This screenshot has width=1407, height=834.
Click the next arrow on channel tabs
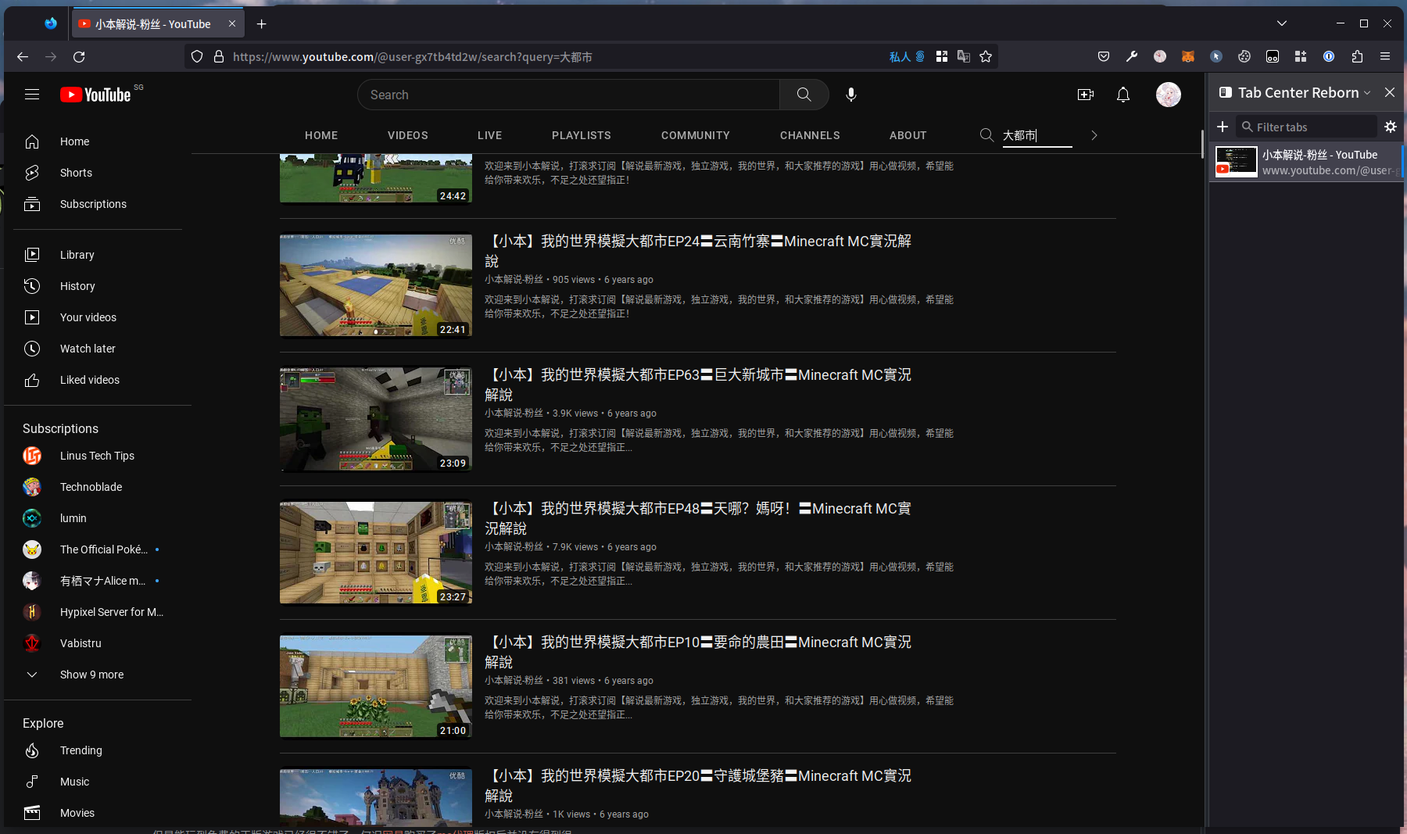(x=1094, y=135)
